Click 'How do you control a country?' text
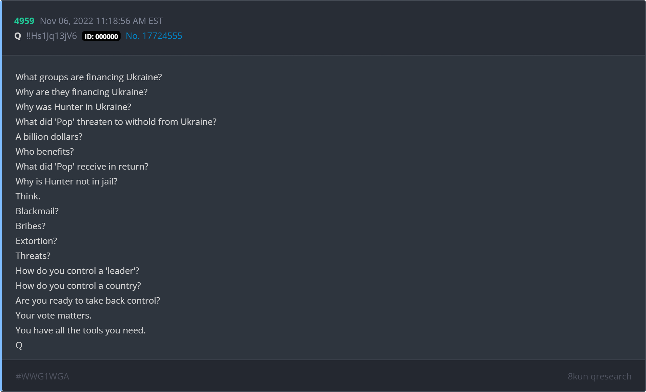The height and width of the screenshot is (392, 646). tap(78, 286)
